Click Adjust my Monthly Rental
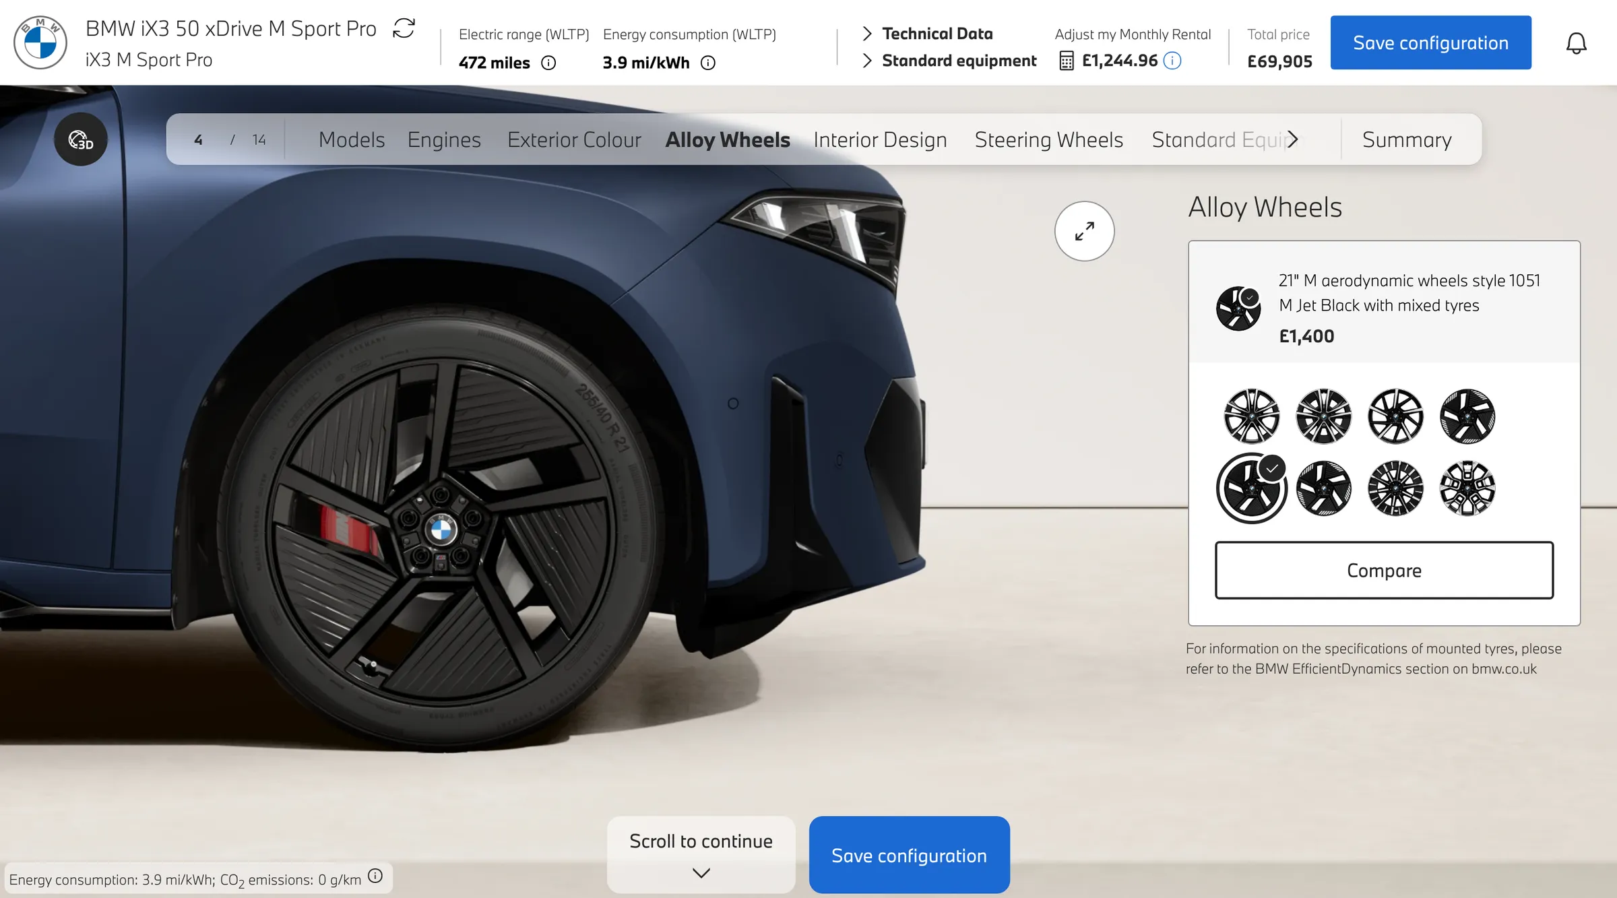This screenshot has width=1617, height=898. coord(1133,34)
